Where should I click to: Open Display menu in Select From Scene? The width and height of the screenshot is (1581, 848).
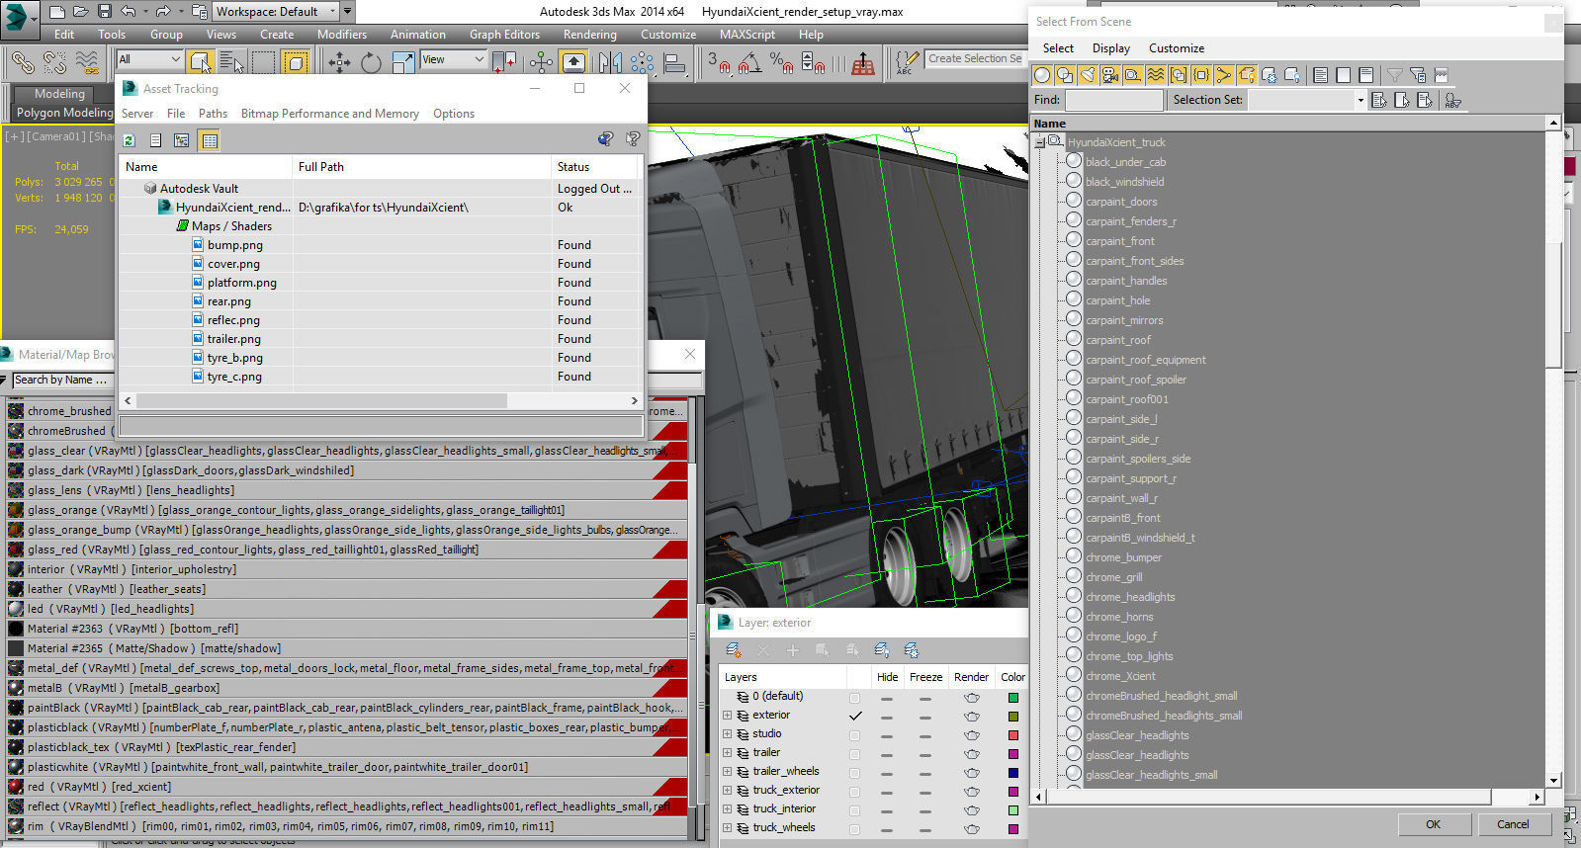(1111, 48)
